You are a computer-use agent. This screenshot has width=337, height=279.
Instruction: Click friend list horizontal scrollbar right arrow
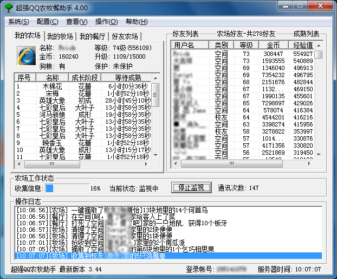309,163
